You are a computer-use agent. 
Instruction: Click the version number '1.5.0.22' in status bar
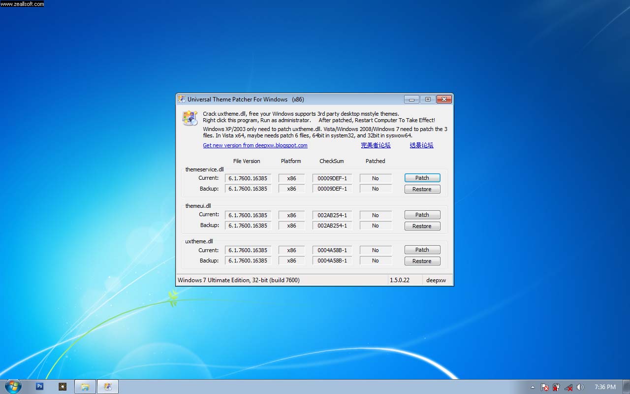click(x=400, y=280)
